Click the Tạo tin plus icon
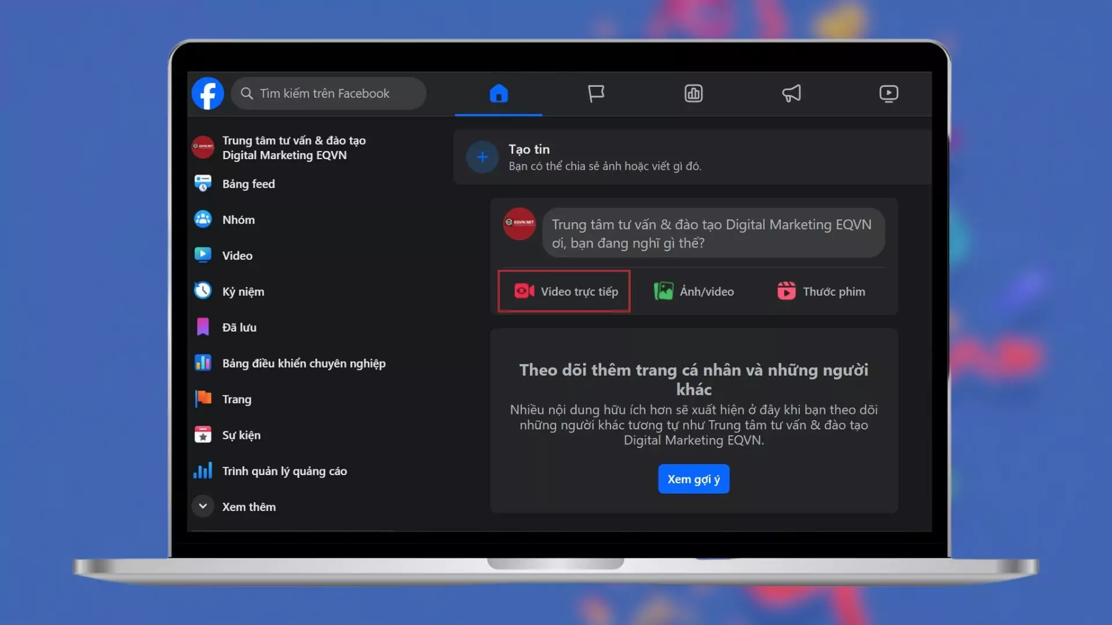This screenshot has height=625, width=1112. click(x=482, y=157)
